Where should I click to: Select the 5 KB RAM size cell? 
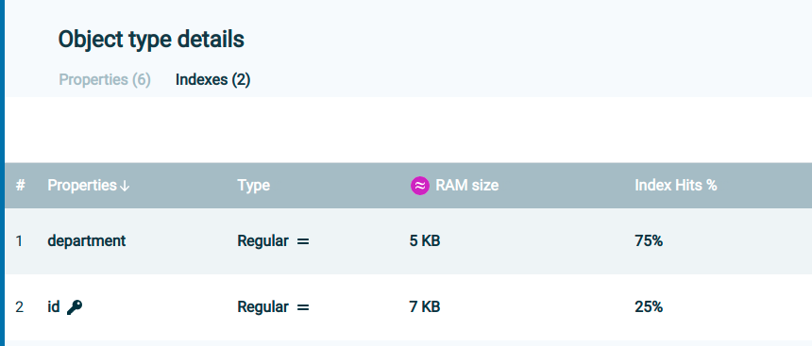click(x=425, y=241)
